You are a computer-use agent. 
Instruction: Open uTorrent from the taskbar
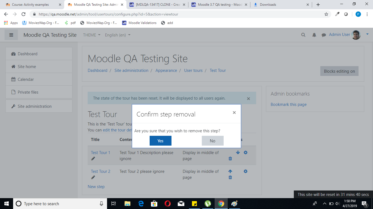(x=208, y=204)
